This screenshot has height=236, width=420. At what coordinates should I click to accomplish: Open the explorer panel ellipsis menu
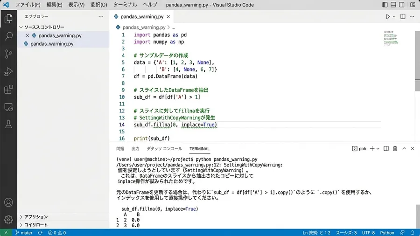coord(101,17)
